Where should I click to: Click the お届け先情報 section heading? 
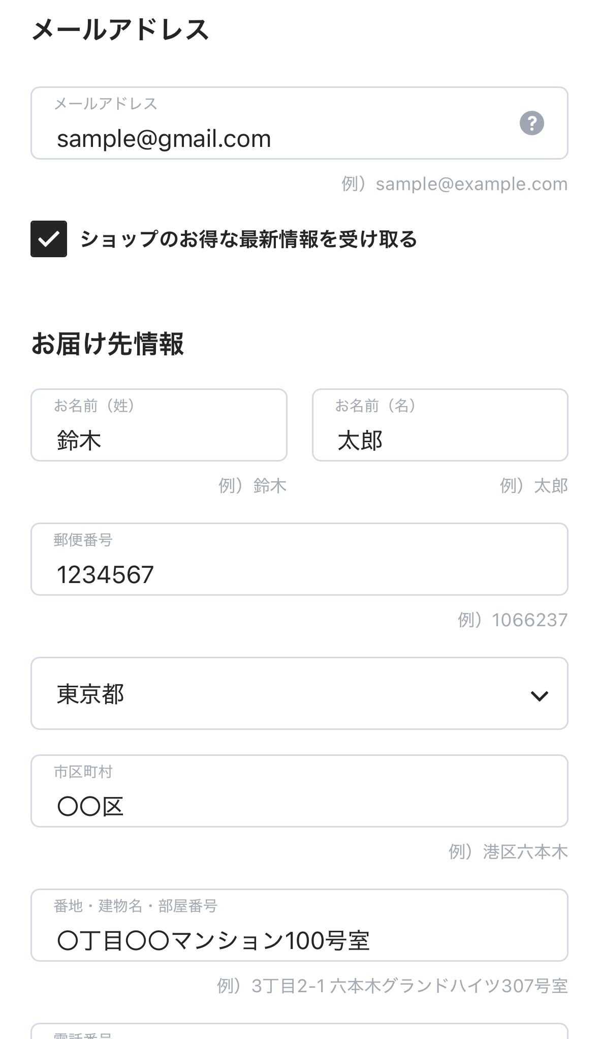108,344
